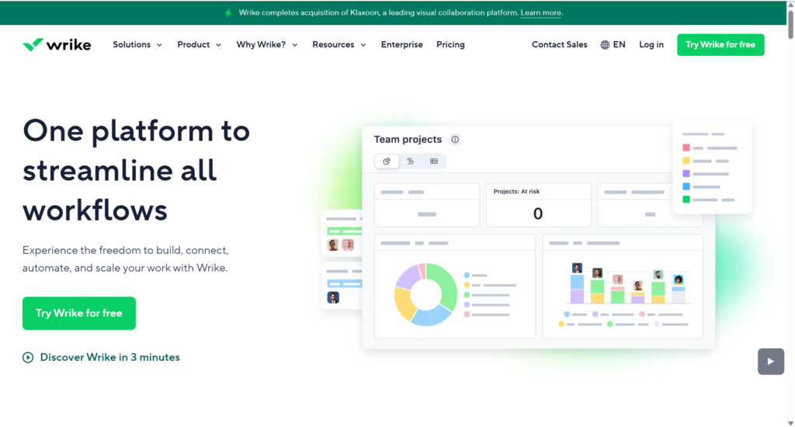This screenshot has width=795, height=427.
Task: Switch to the table view icon
Action: 433,161
